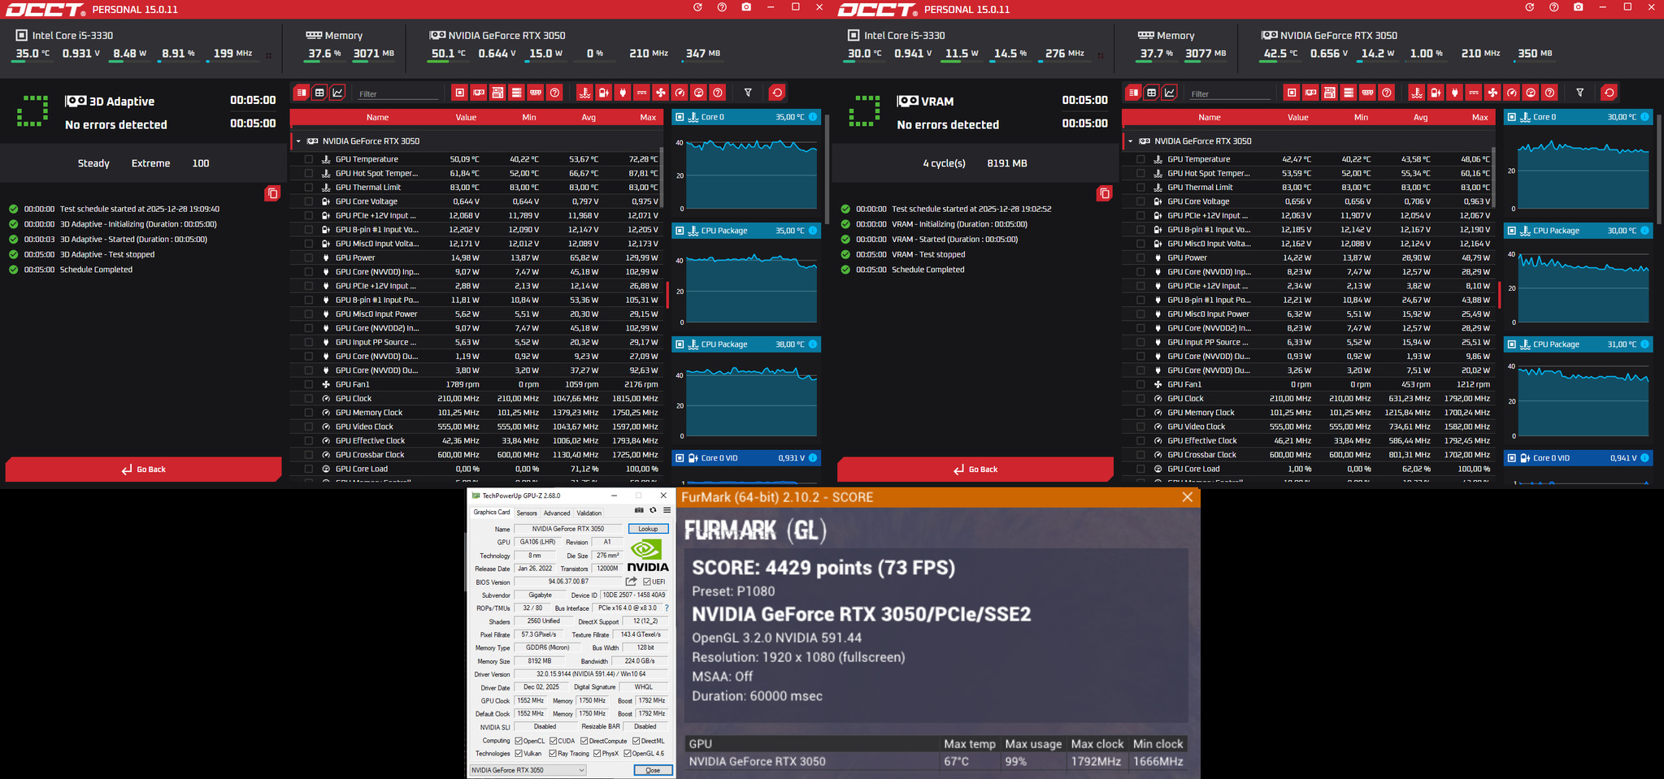Open help in the 3D Adaptive OCCT title bar
This screenshot has width=1664, height=779.
722,7
